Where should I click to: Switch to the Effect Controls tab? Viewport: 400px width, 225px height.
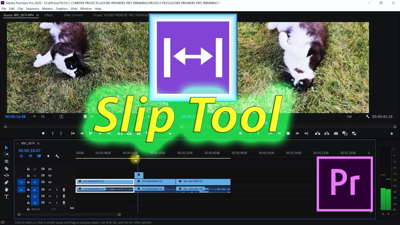73,15
